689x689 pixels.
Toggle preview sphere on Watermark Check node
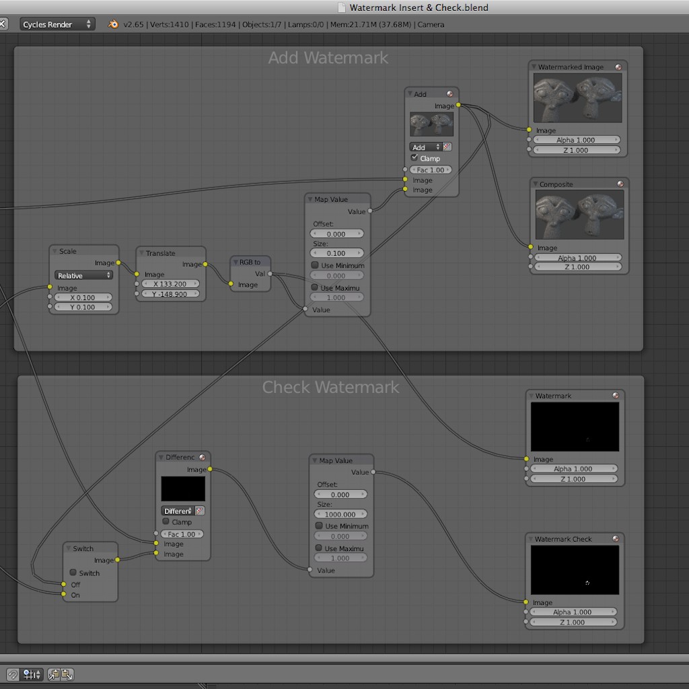615,540
